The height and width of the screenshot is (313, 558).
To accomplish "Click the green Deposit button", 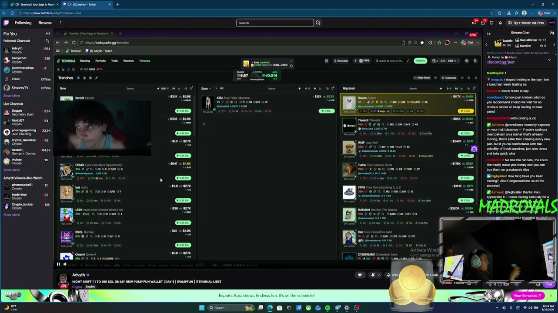I will (x=420, y=61).
